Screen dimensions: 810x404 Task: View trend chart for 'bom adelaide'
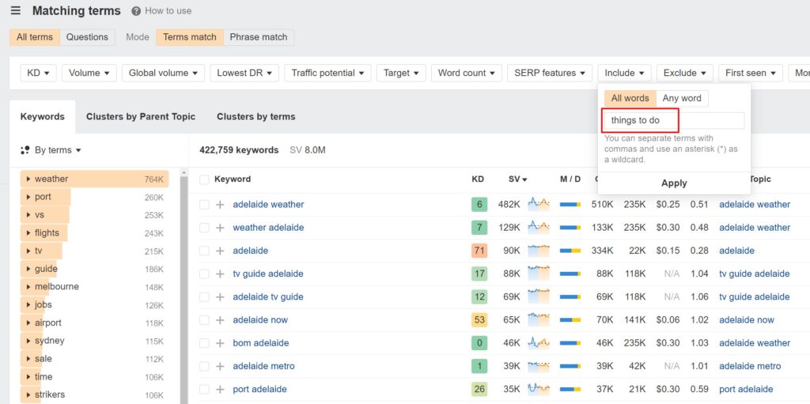tap(538, 342)
